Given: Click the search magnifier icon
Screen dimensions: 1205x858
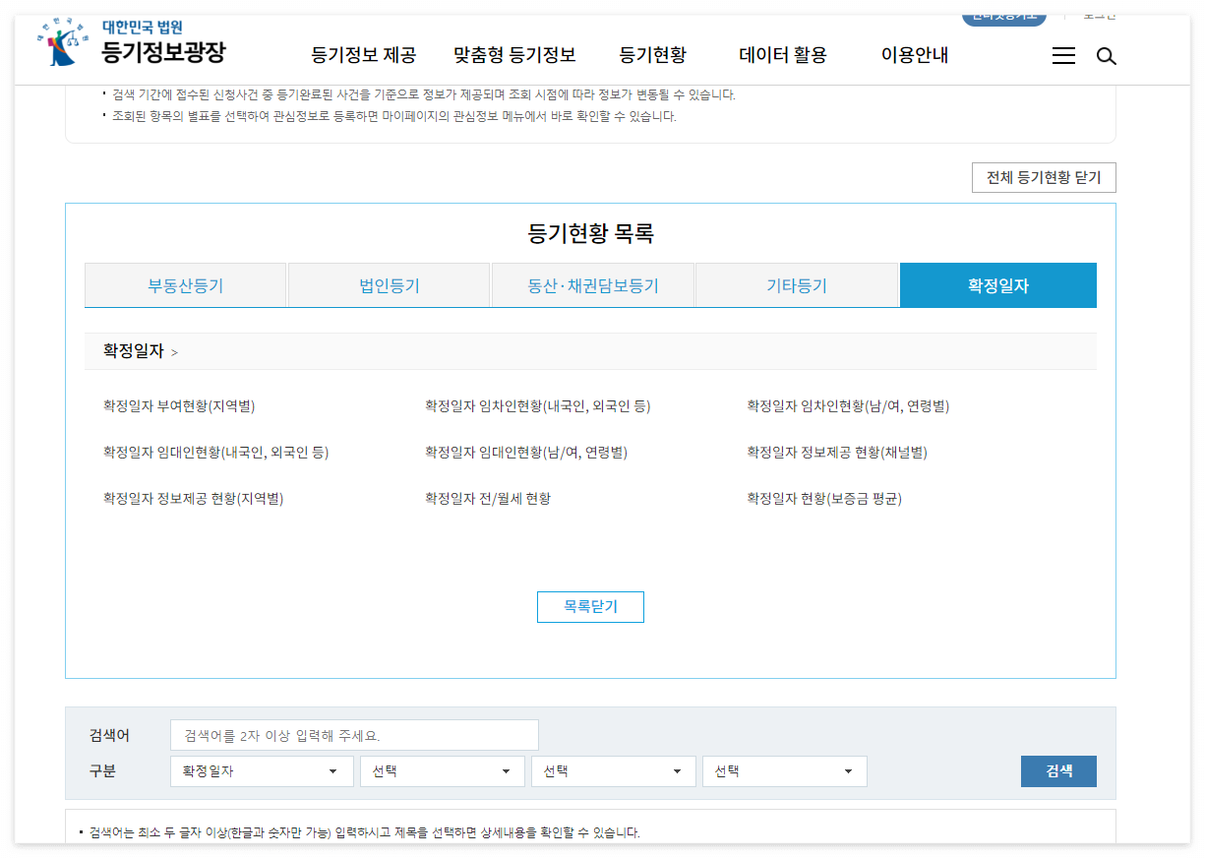Looking at the screenshot, I should coord(1106,56).
